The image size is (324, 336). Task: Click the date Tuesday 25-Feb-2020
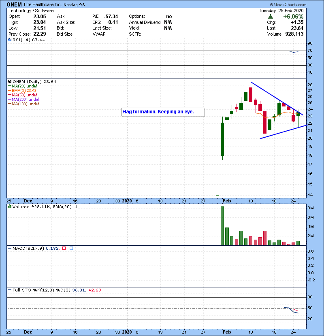pyautogui.click(x=281, y=11)
